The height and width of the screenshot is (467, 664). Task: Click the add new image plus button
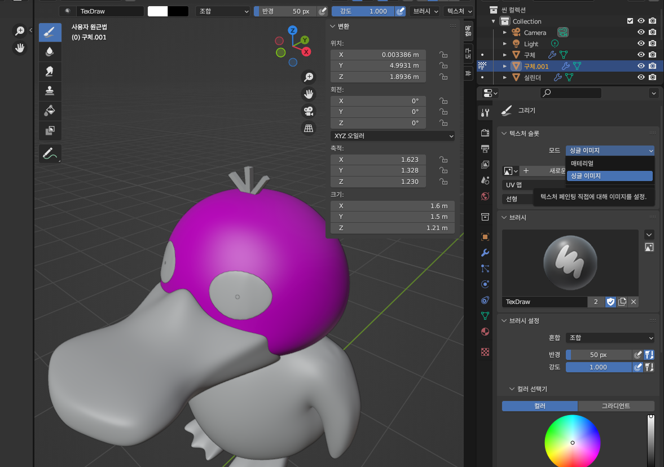coord(526,171)
